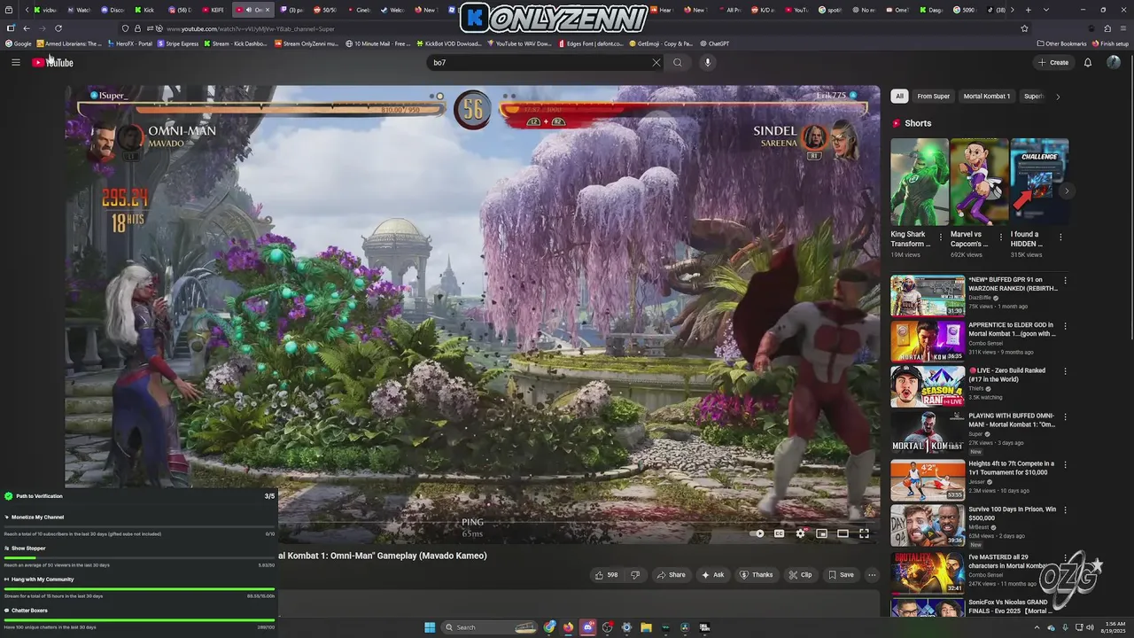Open Discord from the taskbar
This screenshot has width=1134, height=638.
point(588,627)
